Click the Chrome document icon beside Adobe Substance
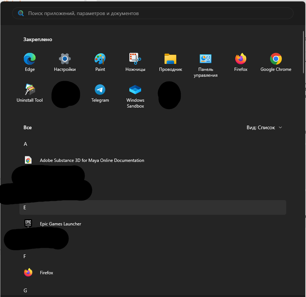306x297 pixels. click(28, 160)
